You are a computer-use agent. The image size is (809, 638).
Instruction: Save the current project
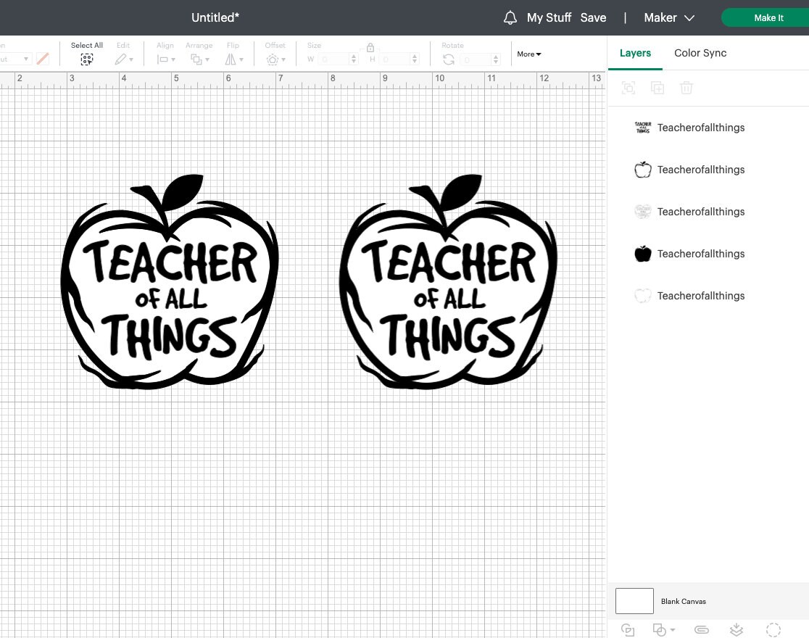pos(593,17)
